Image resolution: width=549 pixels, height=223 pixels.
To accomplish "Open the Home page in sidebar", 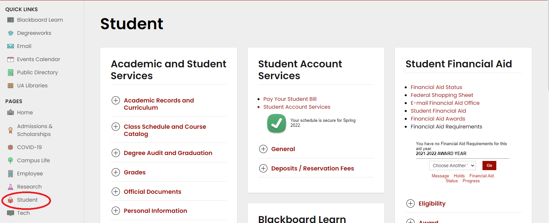I will click(25, 113).
